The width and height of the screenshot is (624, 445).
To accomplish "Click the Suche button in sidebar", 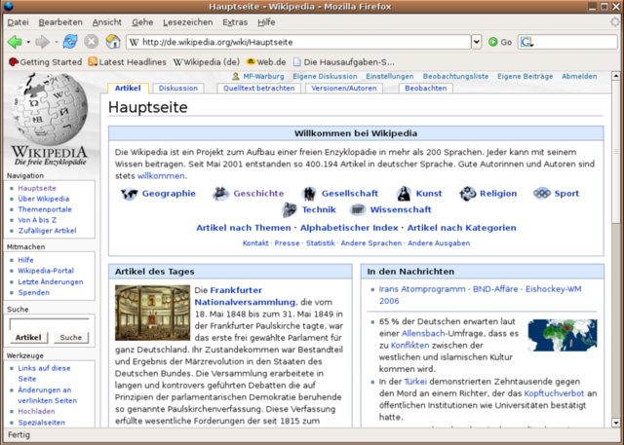I will (71, 337).
